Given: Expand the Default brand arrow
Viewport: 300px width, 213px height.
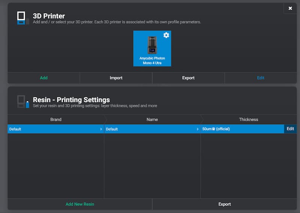Looking at the screenshot, I should coord(101,129).
